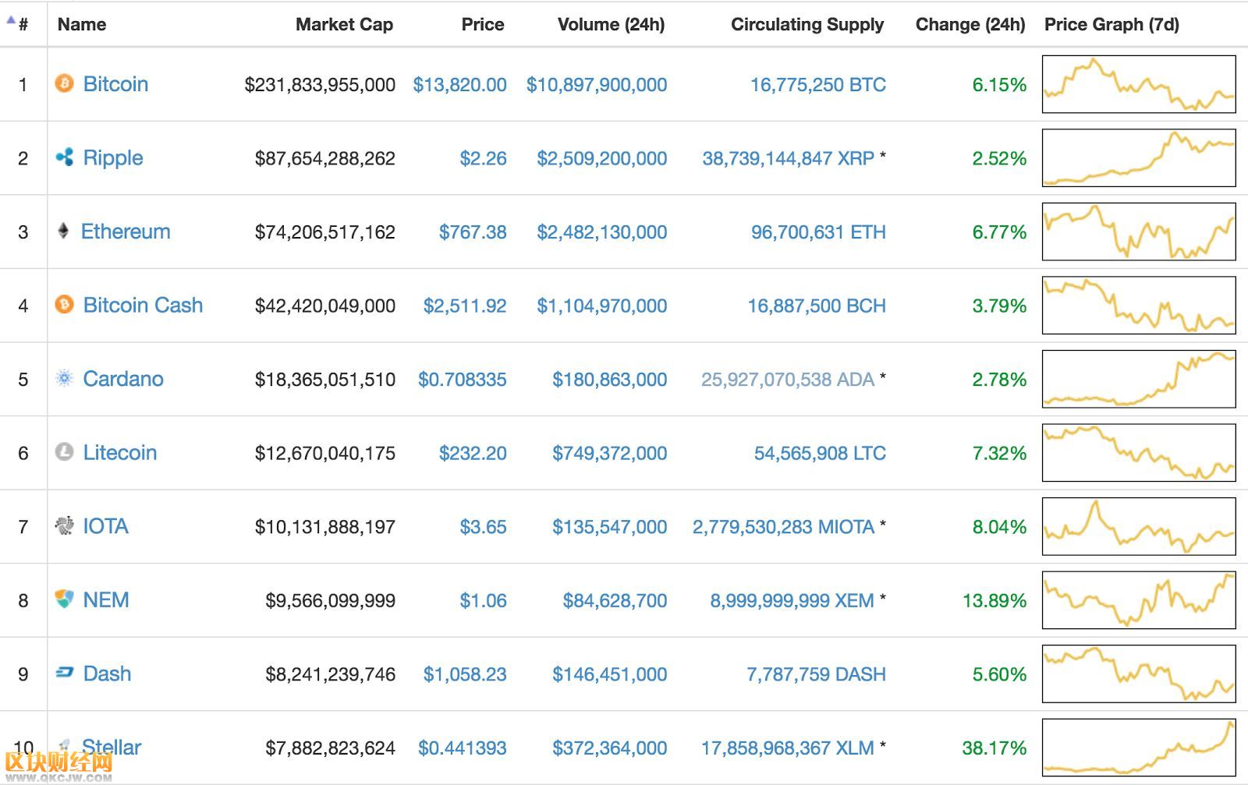This screenshot has height=785, width=1248.
Task: Click the Price Graph (7d) column header
Action: pyautogui.click(x=1111, y=24)
